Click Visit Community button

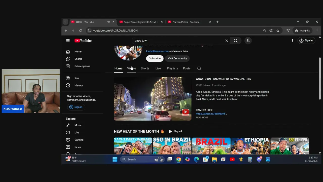[177, 58]
